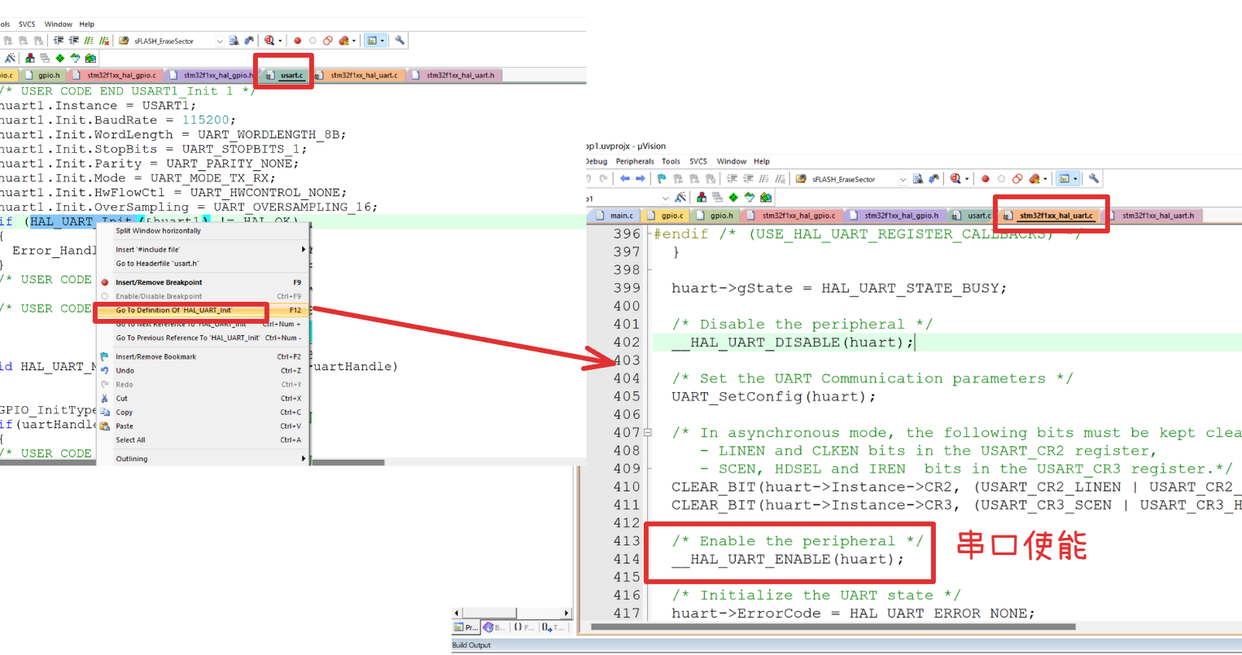Click Options for Target icon in right window
The height and width of the screenshot is (655, 1242).
(x=680, y=198)
